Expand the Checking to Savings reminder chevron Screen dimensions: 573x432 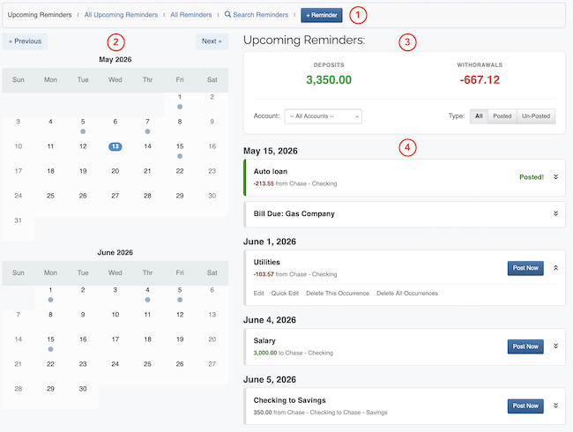click(555, 406)
